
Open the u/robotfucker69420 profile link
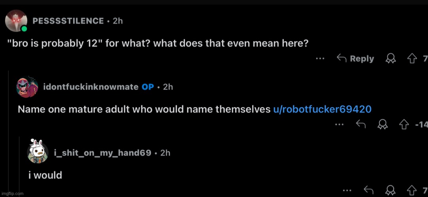pyautogui.click(x=322, y=109)
